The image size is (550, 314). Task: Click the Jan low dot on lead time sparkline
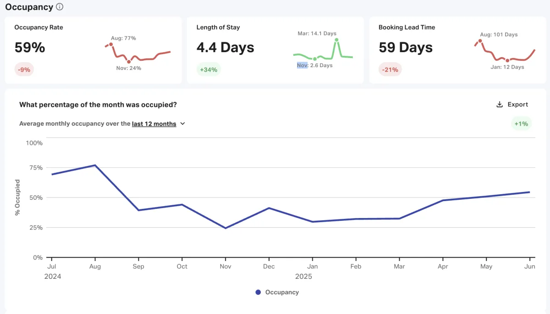click(x=507, y=60)
